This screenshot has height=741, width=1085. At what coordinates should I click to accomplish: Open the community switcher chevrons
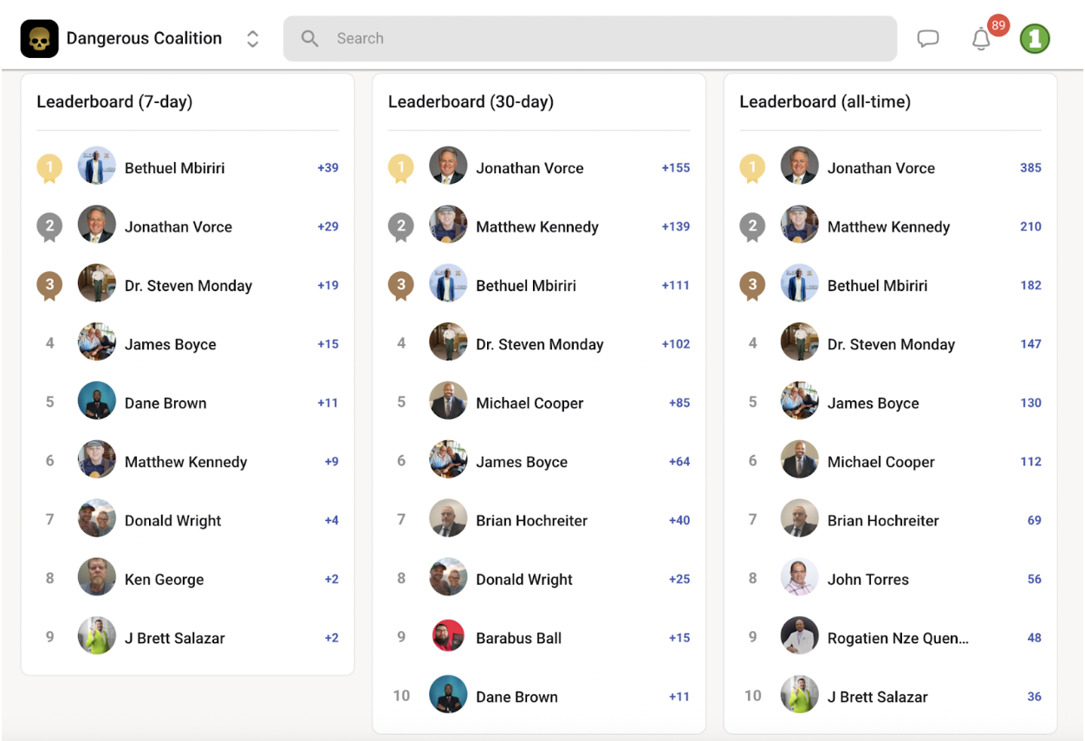click(x=252, y=39)
